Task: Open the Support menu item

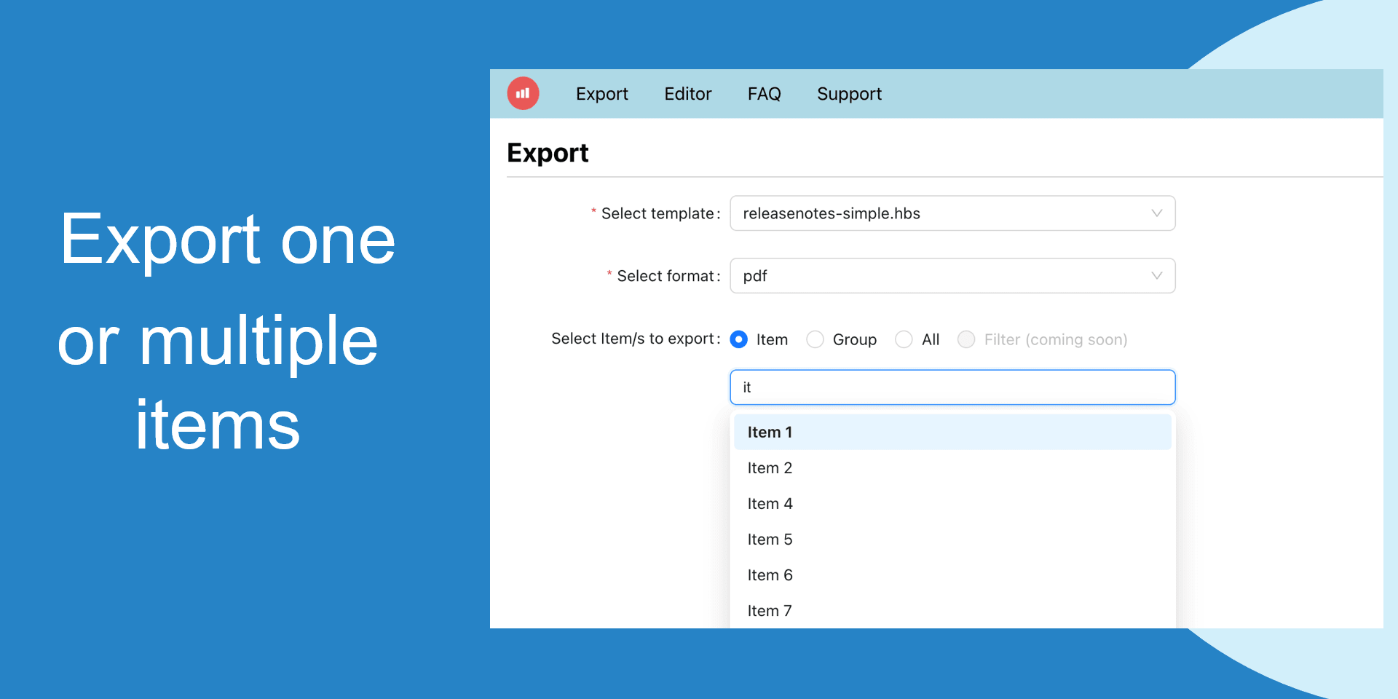Action: [849, 94]
